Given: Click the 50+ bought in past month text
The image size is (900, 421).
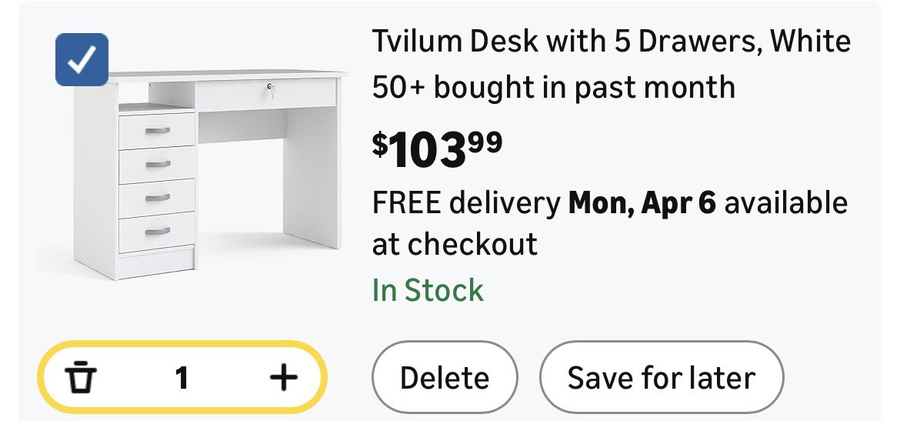Looking at the screenshot, I should (553, 87).
